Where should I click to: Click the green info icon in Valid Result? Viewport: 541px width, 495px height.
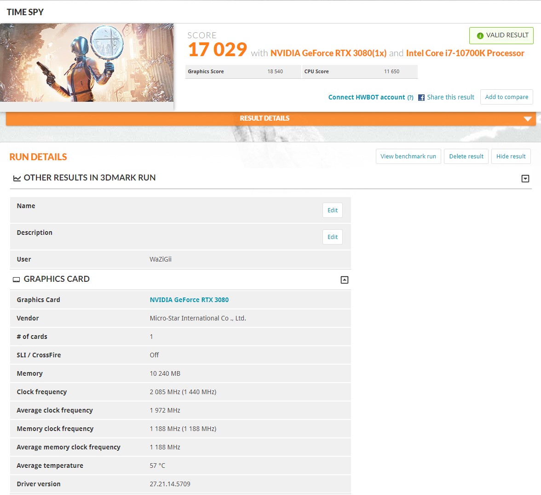(x=480, y=35)
